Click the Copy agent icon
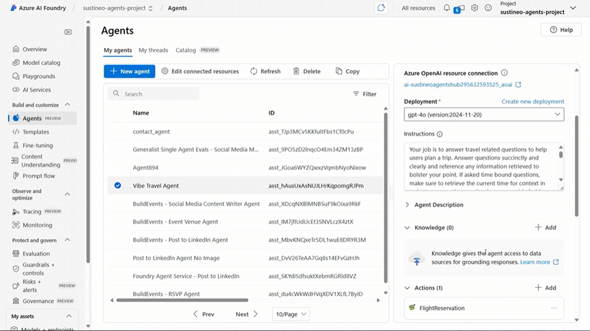Viewport: 590px width, 331px height. pyautogui.click(x=339, y=71)
